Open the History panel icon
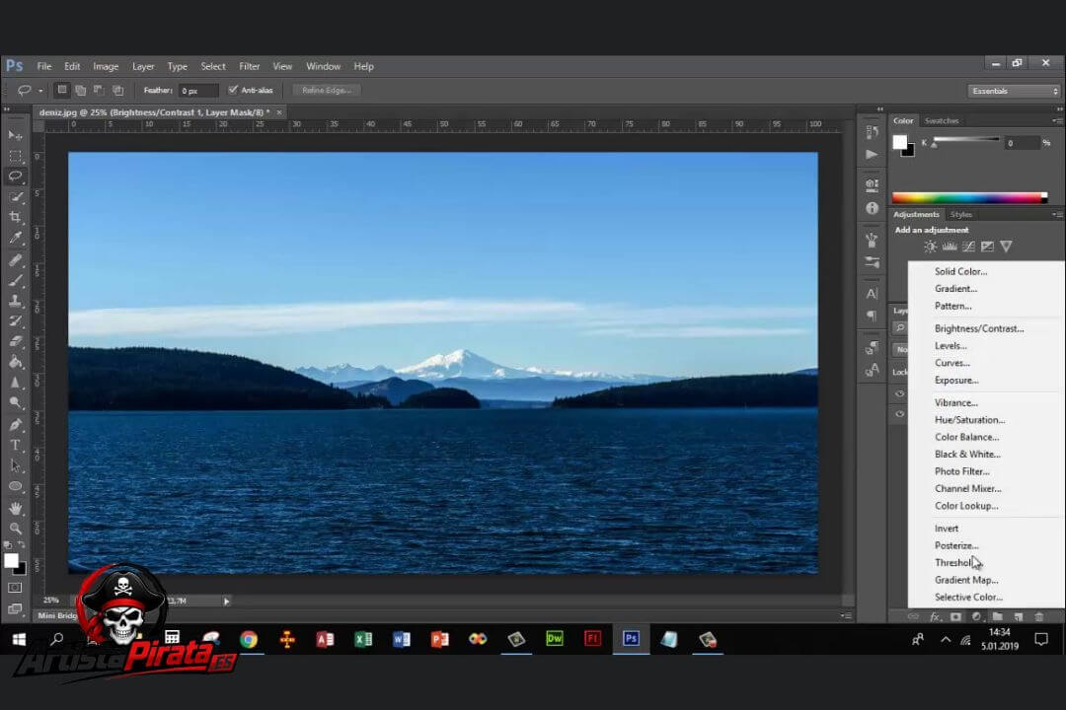This screenshot has height=710, width=1066. (x=873, y=132)
